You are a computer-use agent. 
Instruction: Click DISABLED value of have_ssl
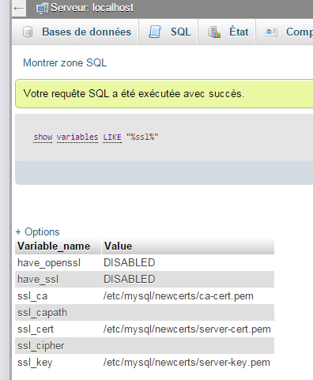pyautogui.click(x=130, y=280)
